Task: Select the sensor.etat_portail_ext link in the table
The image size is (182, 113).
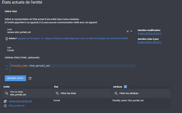Action: (x=20, y=101)
